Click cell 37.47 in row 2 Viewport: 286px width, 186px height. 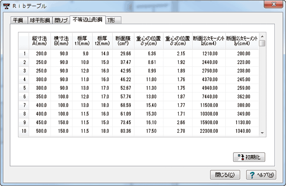click(x=123, y=62)
